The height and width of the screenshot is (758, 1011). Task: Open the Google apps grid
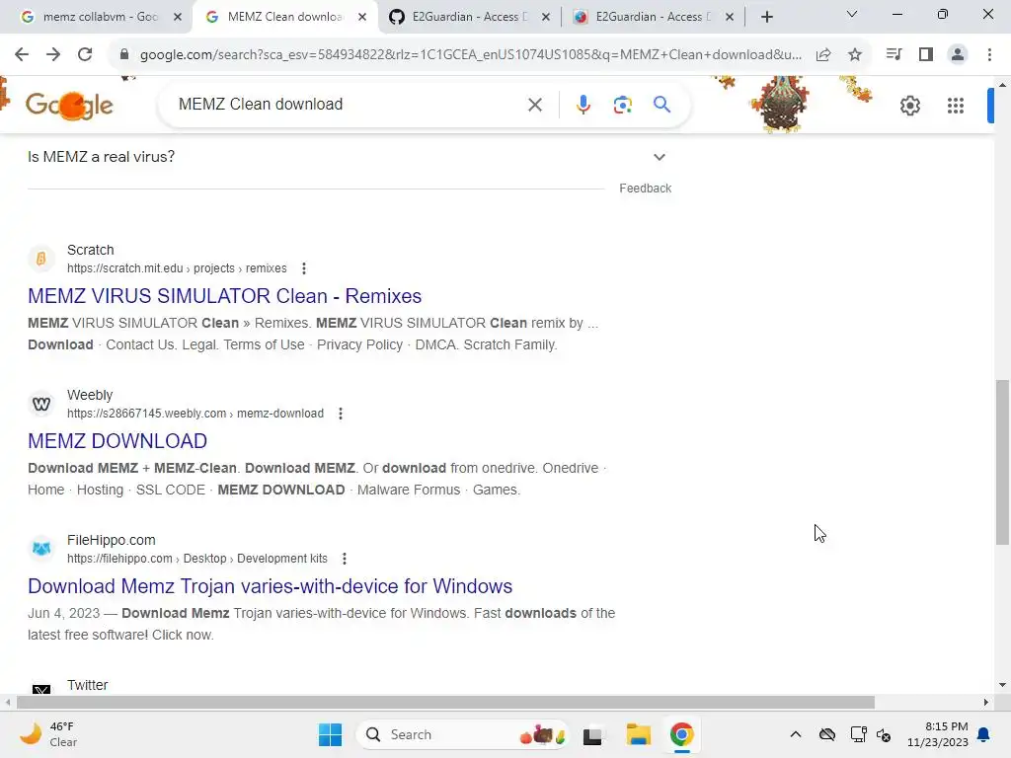pos(956,105)
